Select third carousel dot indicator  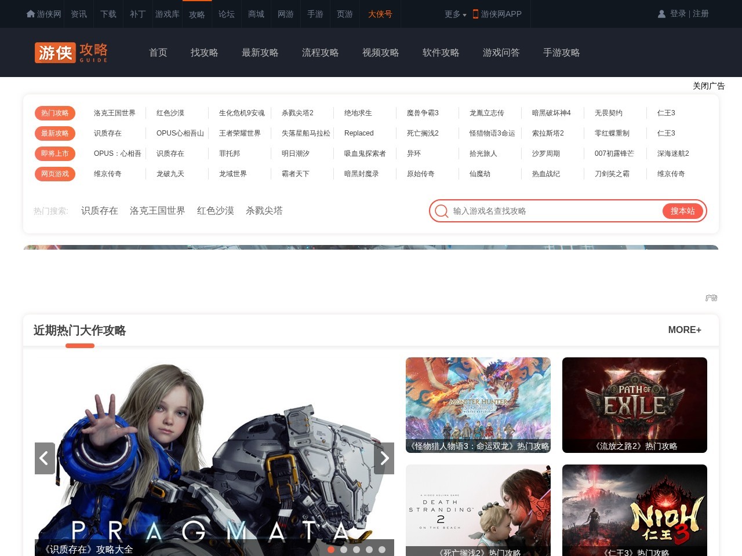[x=357, y=550]
